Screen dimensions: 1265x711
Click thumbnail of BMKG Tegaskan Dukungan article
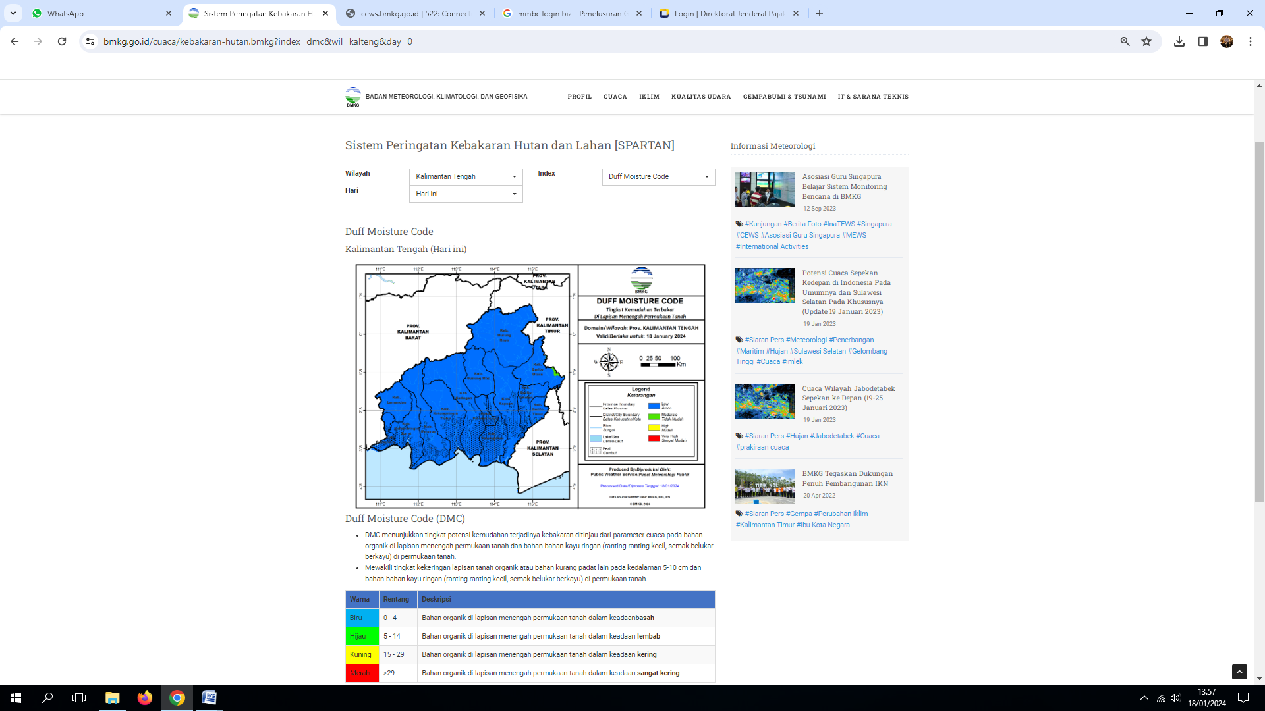(765, 487)
